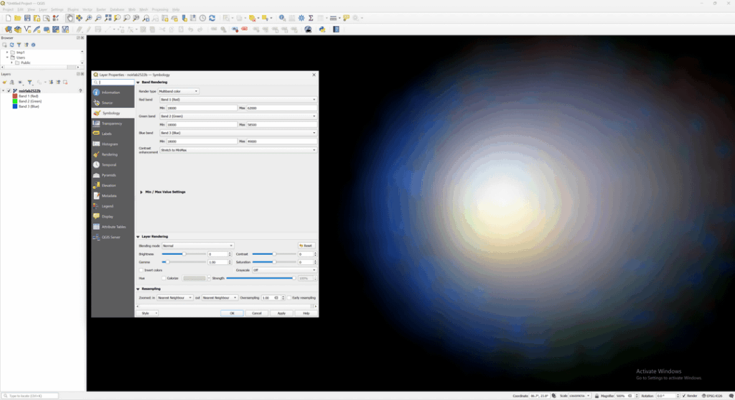The height and width of the screenshot is (400, 735).
Task: Click the Saturation slider
Action: (x=274, y=262)
